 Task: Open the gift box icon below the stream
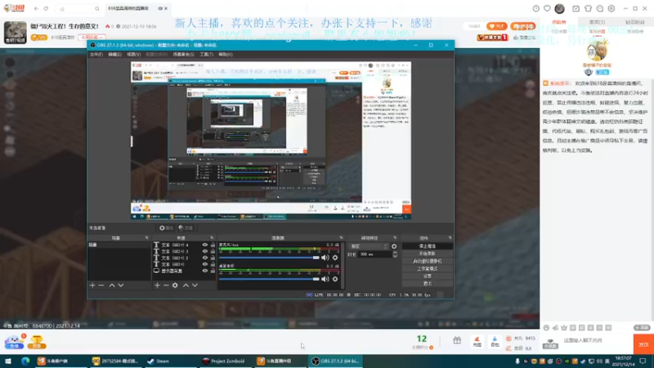coord(457,340)
